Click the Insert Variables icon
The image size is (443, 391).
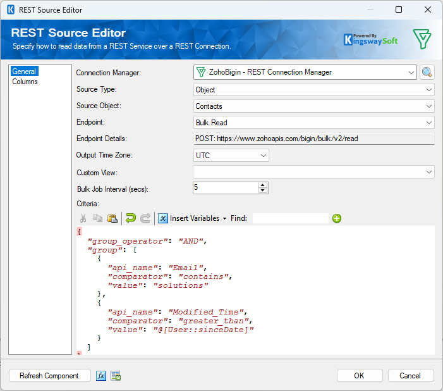pos(163,218)
